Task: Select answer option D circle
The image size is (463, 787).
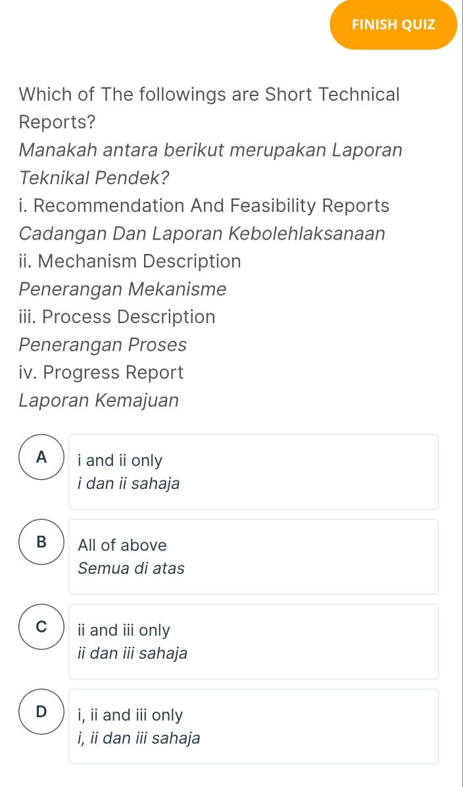Action: point(41,712)
